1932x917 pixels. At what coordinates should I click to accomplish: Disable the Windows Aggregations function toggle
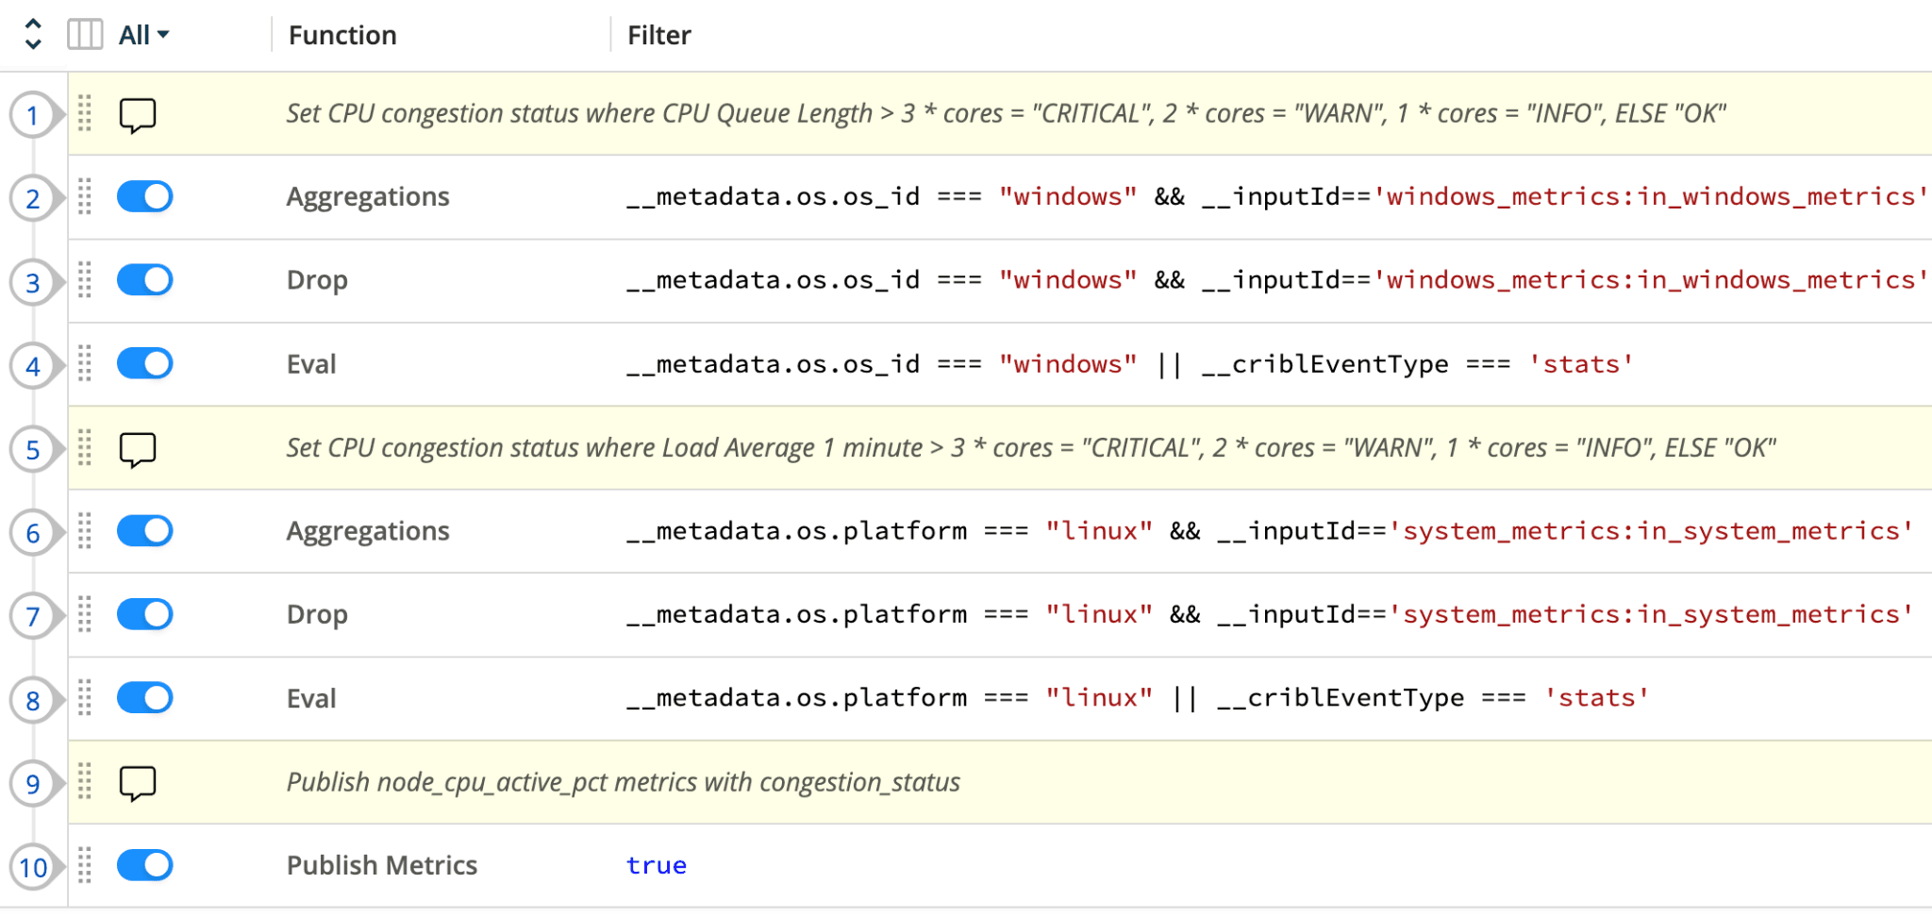[145, 197]
